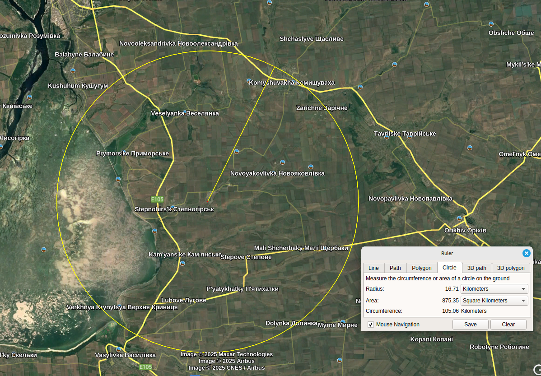Viewport: 541px width, 376px height.
Task: Click the Prymors'ke place label
Action: click(x=132, y=153)
